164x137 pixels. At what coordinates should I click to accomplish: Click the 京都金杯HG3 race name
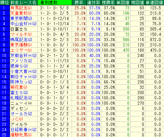tap(23, 55)
